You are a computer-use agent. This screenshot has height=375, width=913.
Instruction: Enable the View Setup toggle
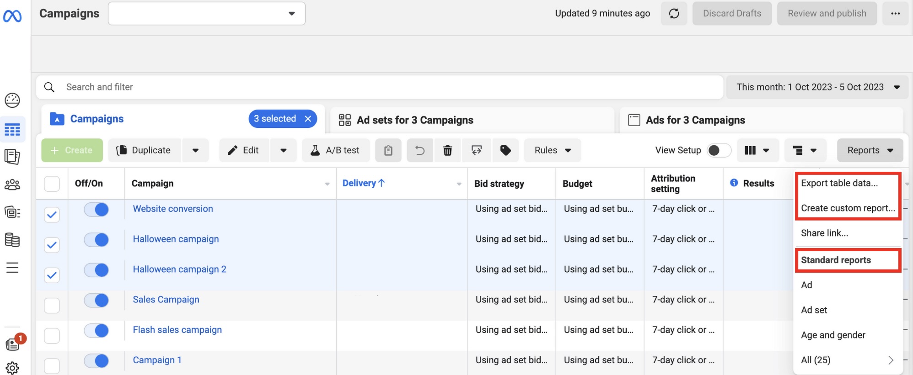click(719, 150)
